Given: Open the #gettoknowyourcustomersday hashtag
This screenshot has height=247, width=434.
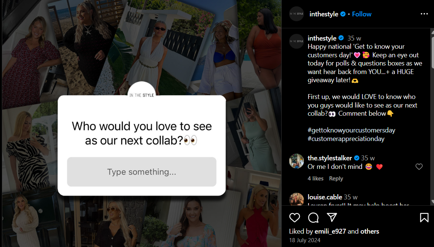Looking at the screenshot, I should 352,130.
